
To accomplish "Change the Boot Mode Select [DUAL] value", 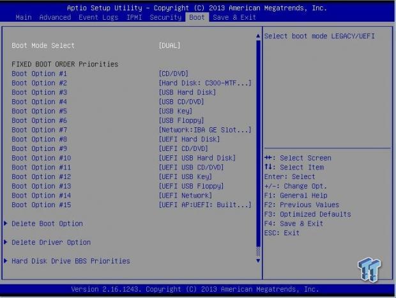I will click(x=169, y=45).
